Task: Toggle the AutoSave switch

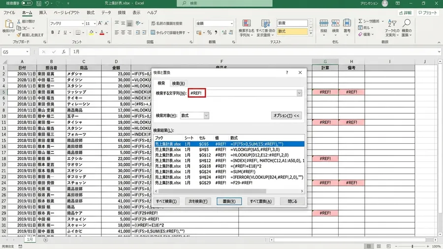Action: (27, 3)
